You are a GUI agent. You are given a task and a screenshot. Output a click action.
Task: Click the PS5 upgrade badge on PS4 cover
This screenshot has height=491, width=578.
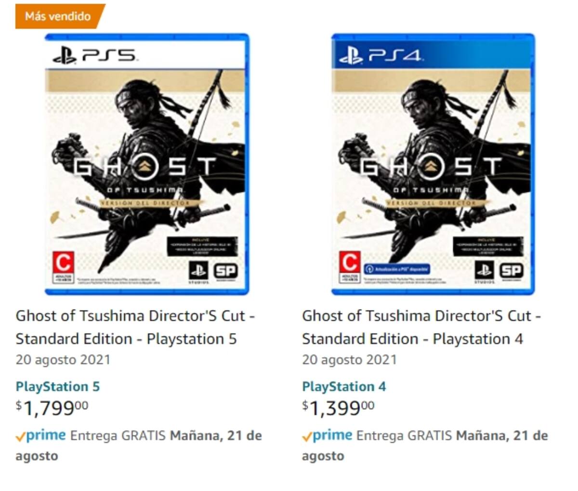pos(397,269)
